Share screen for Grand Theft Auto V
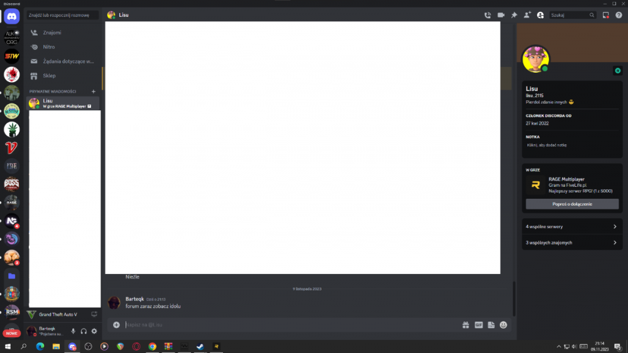Viewport: 628px width, 353px height. (94, 314)
